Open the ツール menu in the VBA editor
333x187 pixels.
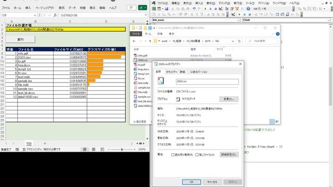coord(250,3)
